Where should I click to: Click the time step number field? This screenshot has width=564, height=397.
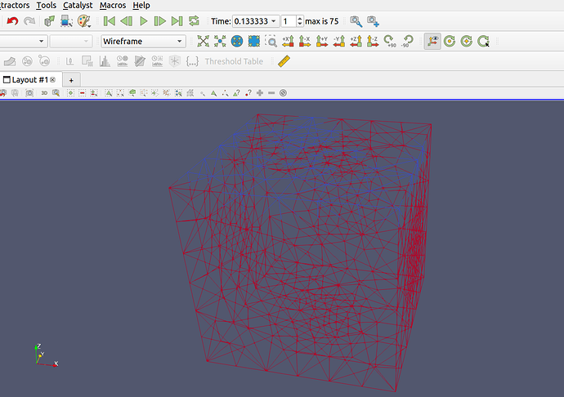[288, 21]
